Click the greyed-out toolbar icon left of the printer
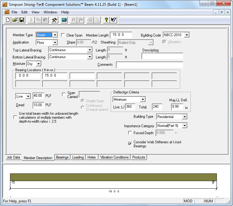This screenshot has width=233, height=206. (81, 20)
